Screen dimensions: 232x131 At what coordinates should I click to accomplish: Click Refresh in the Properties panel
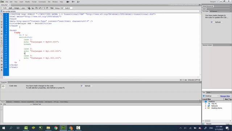click(x=86, y=86)
